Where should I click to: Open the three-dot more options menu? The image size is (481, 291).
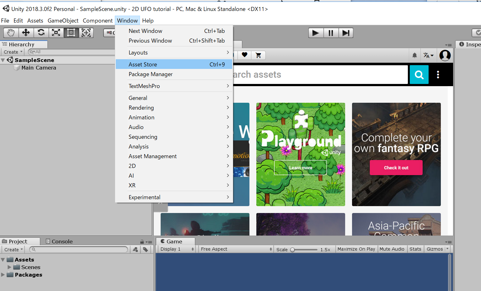pyautogui.click(x=438, y=75)
